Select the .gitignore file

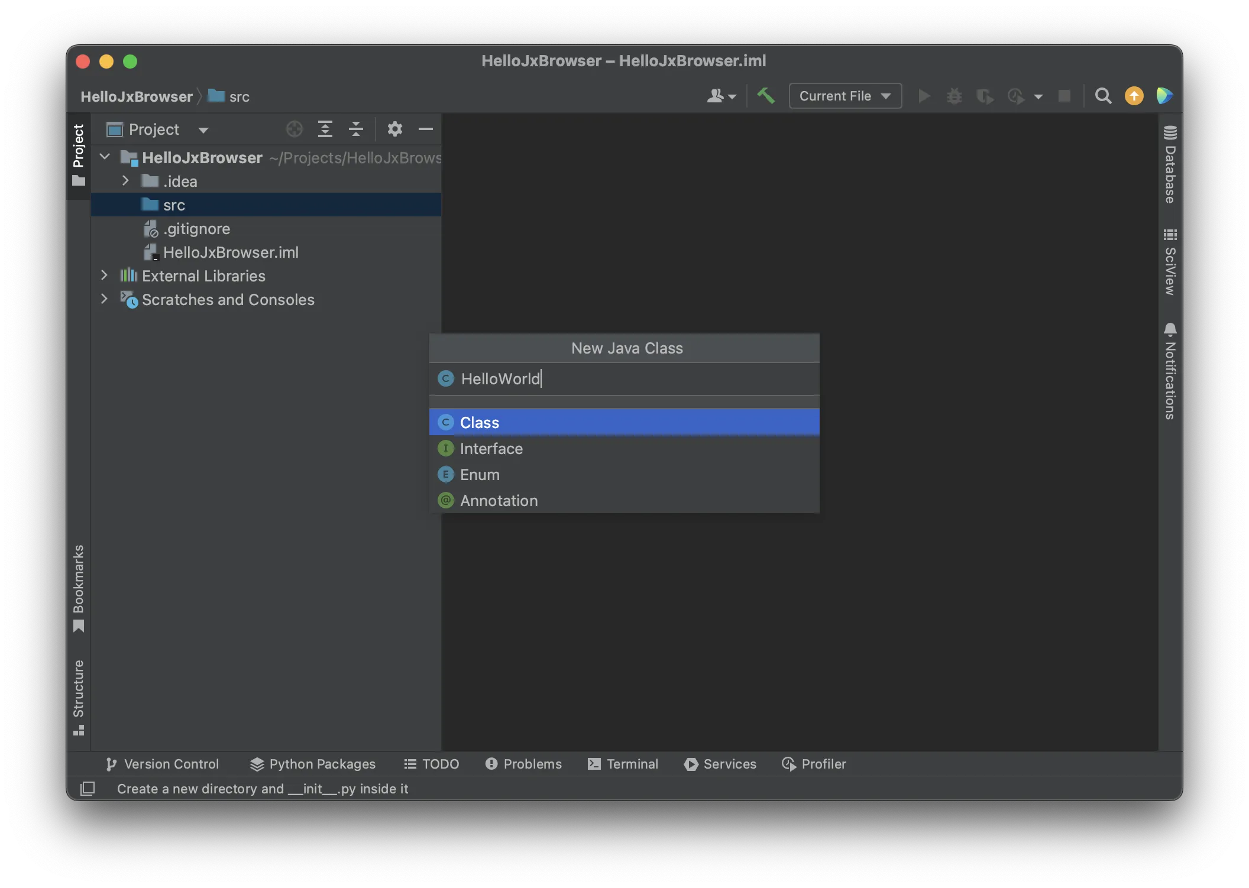(x=196, y=229)
